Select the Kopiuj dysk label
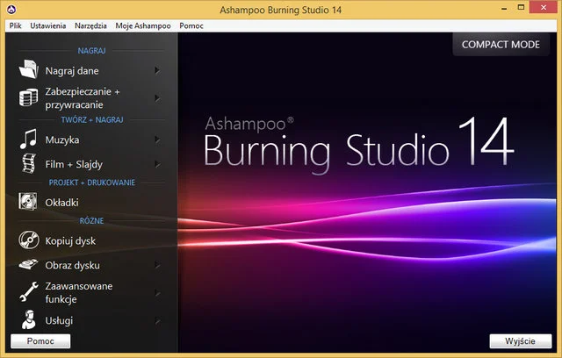 70,241
